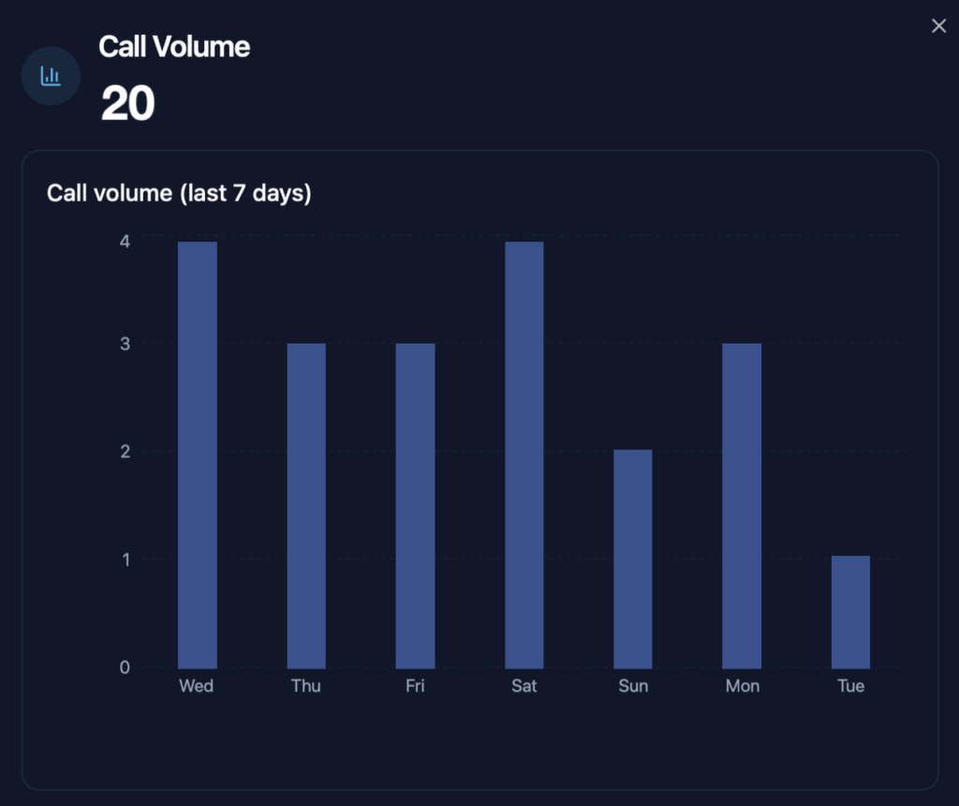Click the total count number 20

[127, 103]
